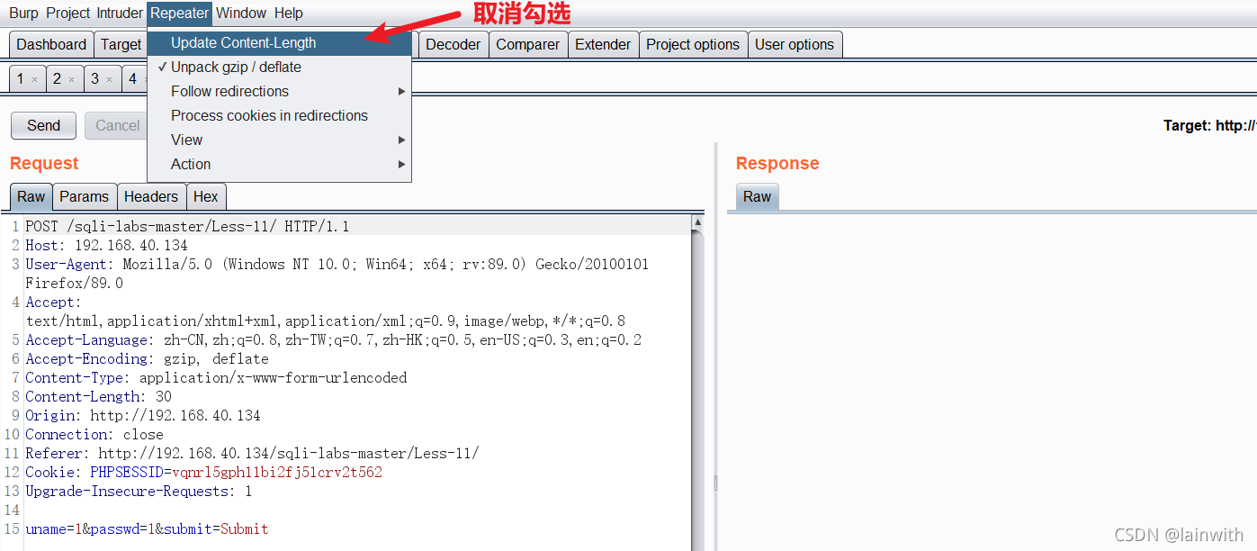Select Repeater request tab 1
This screenshot has width=1257, height=551.
(21, 79)
